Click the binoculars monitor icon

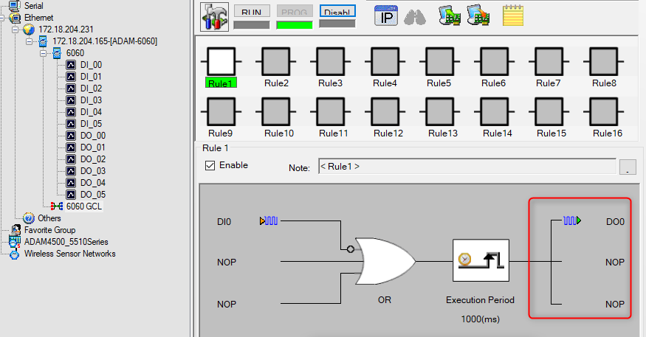coord(415,17)
